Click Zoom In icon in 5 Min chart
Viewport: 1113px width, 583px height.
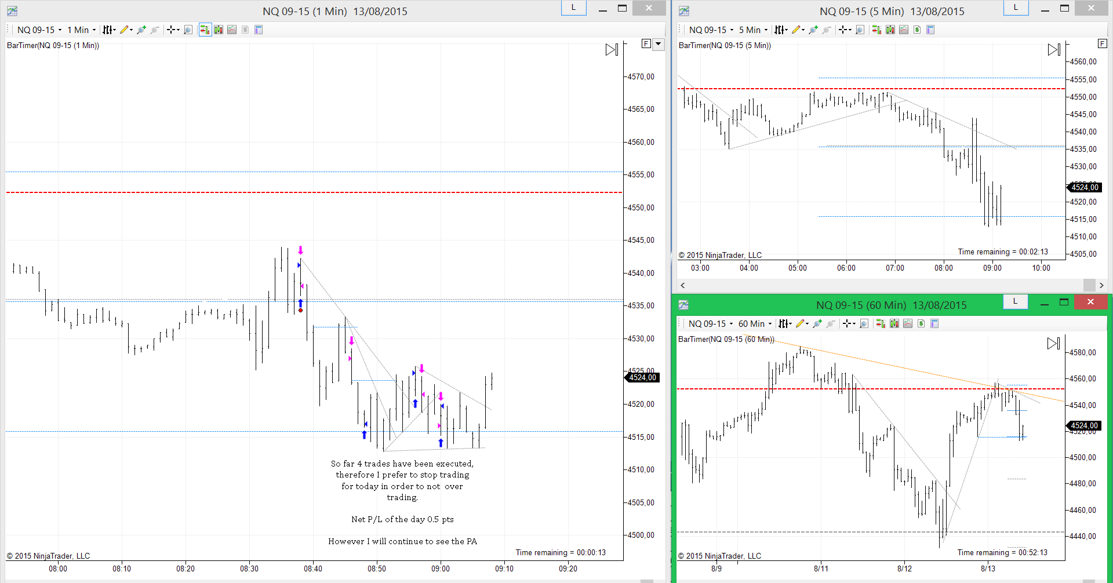click(x=813, y=30)
